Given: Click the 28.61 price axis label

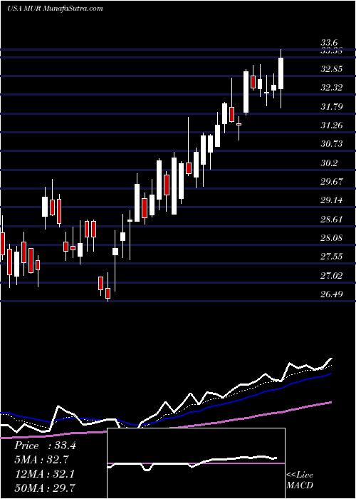Looking at the screenshot, I should [332, 220].
